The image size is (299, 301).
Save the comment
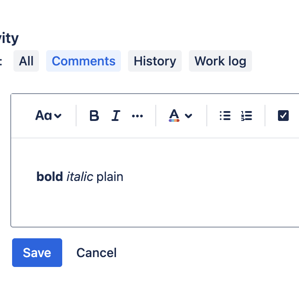point(37,253)
